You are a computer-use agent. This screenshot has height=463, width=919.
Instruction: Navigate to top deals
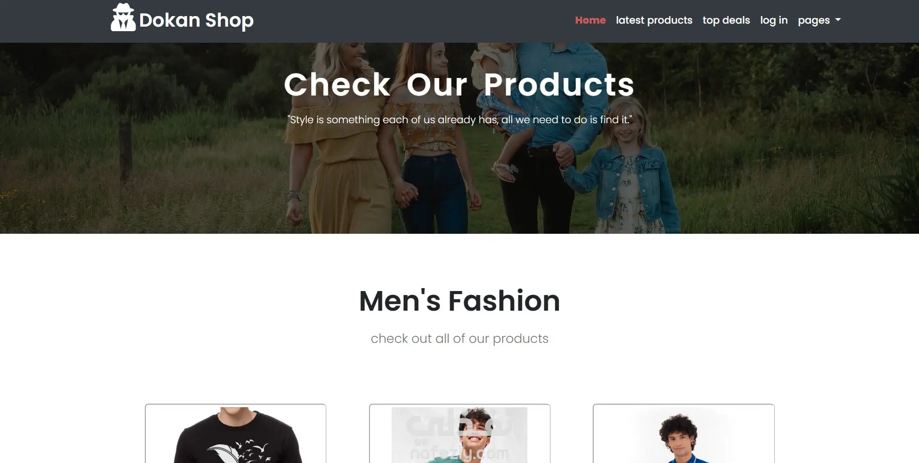click(x=726, y=20)
